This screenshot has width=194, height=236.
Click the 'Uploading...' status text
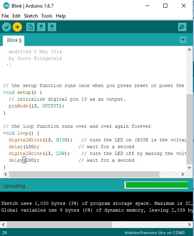coord(16,186)
